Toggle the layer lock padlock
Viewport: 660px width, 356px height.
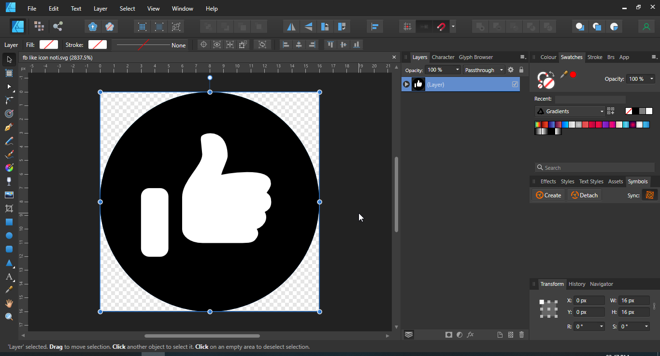tap(521, 70)
